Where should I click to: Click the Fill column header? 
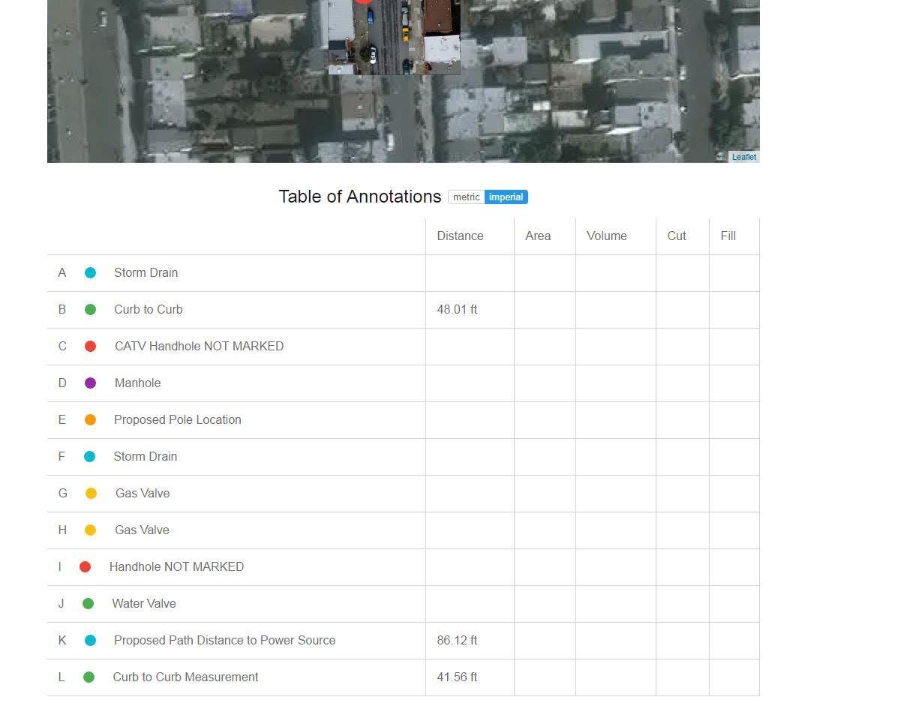click(728, 236)
